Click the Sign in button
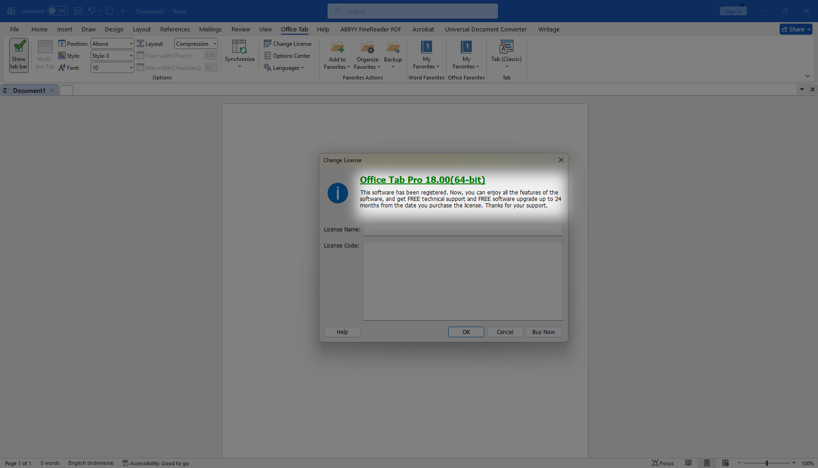Screen dimensions: 818x468 tap(733, 11)
